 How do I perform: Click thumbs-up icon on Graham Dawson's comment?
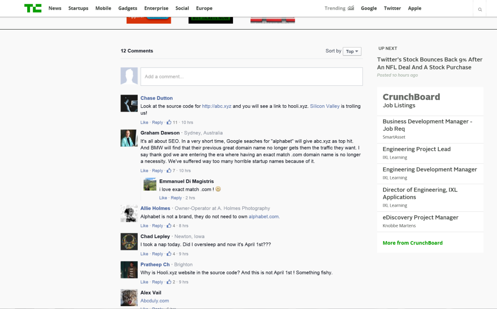(x=169, y=171)
